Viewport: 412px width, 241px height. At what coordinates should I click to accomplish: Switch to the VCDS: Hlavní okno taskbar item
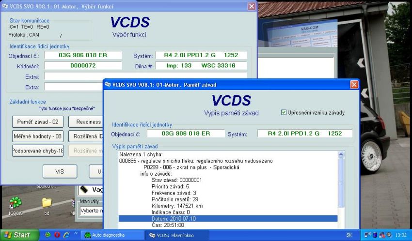click(x=177, y=235)
